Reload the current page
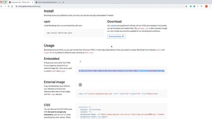Image resolution: width=212 pixels, height=119 pixels. [9, 6]
